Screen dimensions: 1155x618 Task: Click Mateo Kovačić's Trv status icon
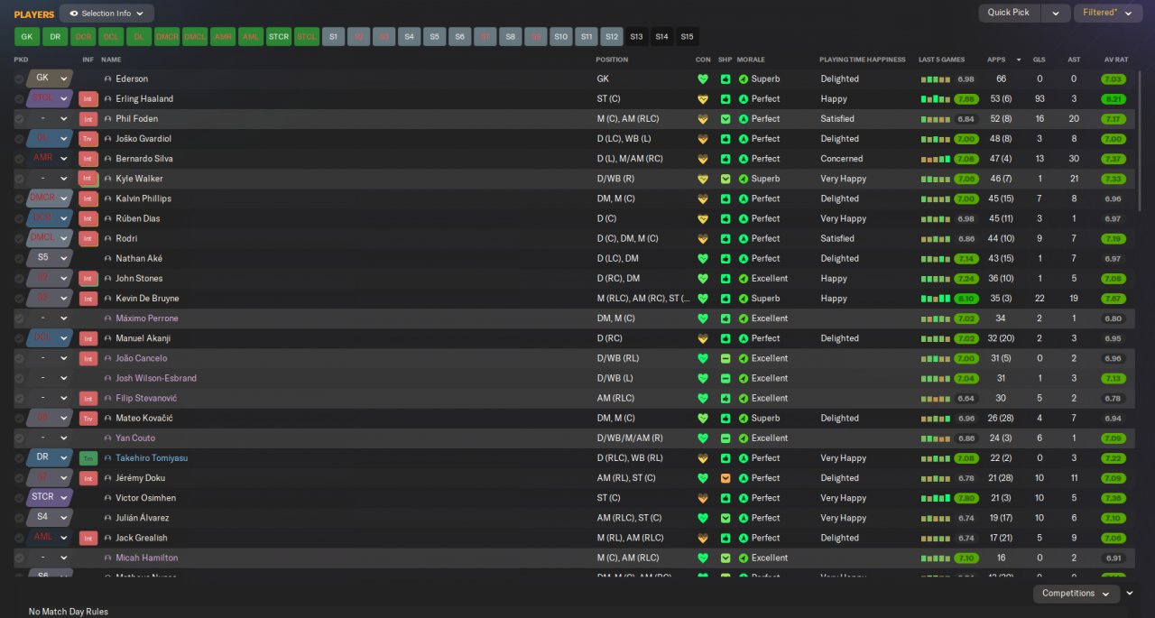(x=88, y=419)
